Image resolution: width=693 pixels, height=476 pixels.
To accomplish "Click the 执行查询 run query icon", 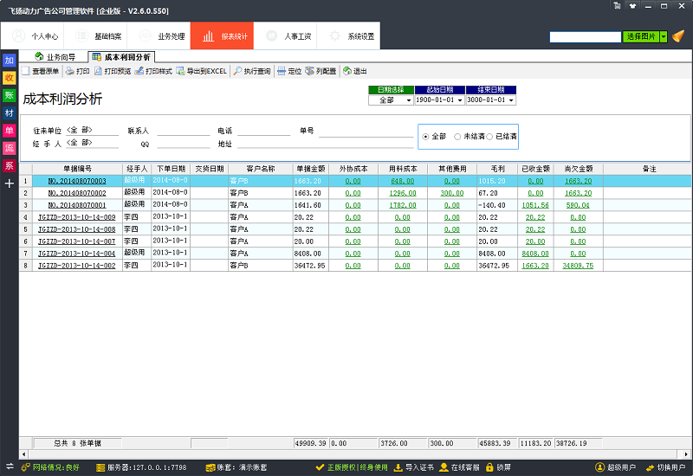I will click(x=237, y=71).
